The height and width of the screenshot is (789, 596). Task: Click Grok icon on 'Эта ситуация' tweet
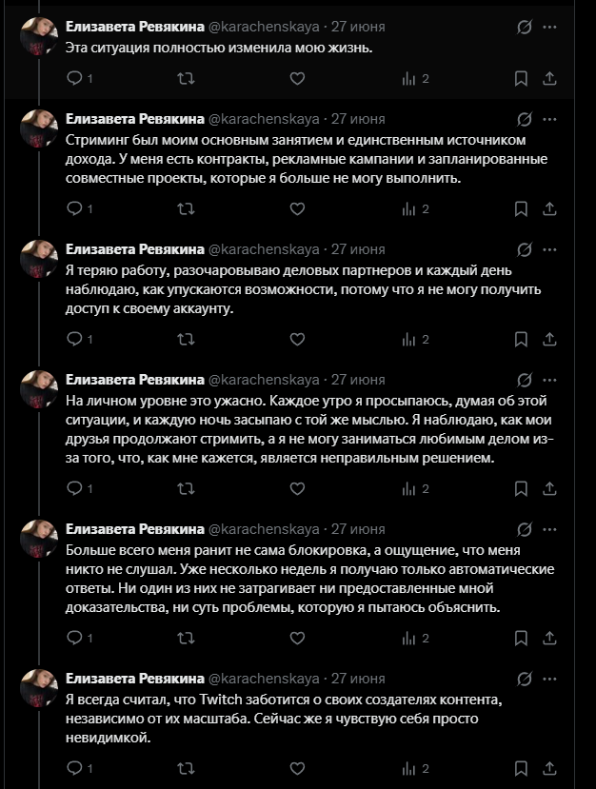coord(524,27)
